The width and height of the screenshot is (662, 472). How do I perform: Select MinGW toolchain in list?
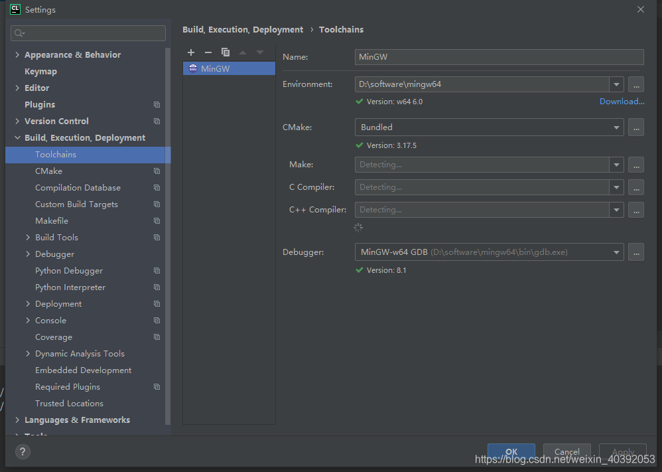(229, 68)
